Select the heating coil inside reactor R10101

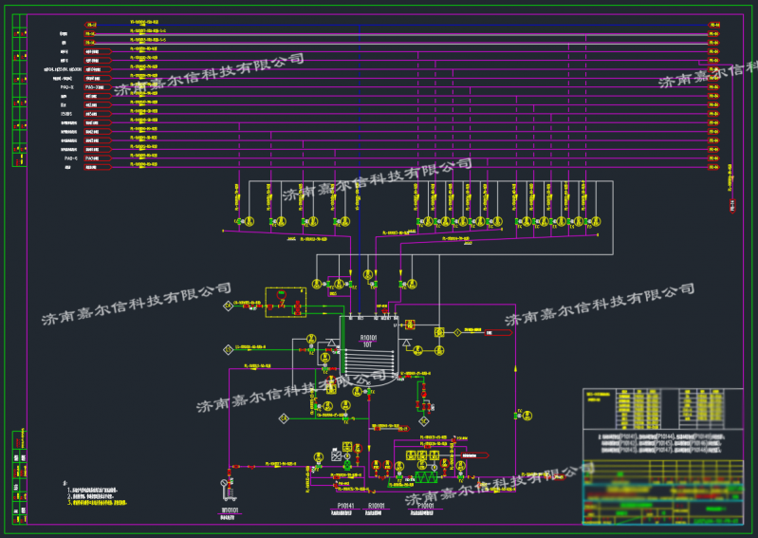369,362
